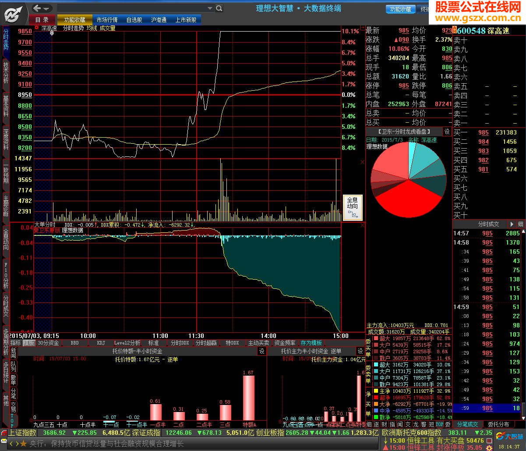
Task: Select the 主动买卖 indicator tab
Action: click(259, 343)
